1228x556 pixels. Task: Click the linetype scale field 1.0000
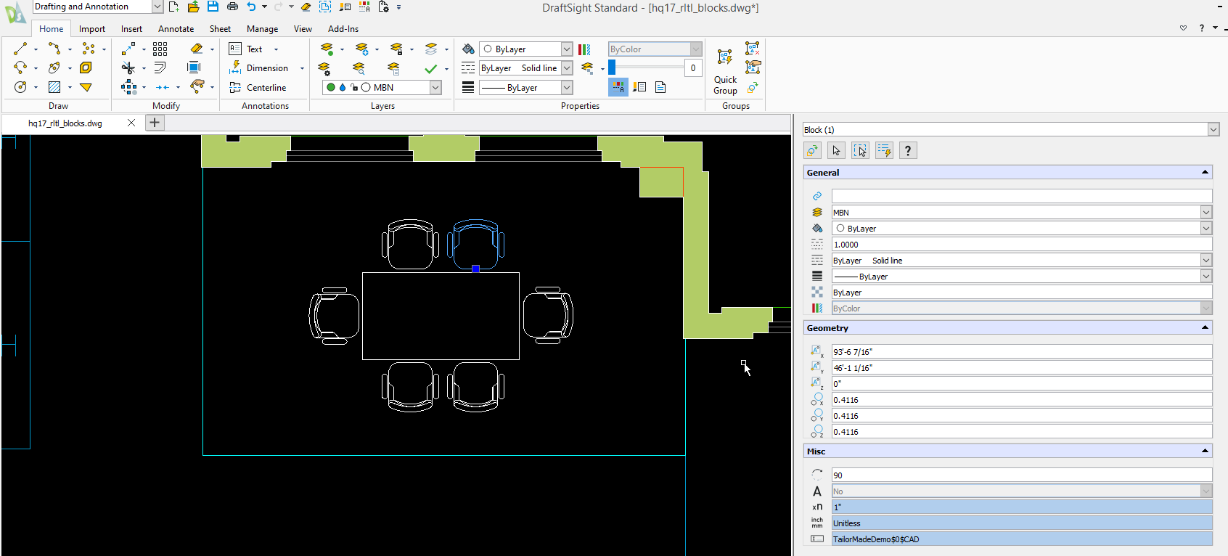click(x=1021, y=244)
